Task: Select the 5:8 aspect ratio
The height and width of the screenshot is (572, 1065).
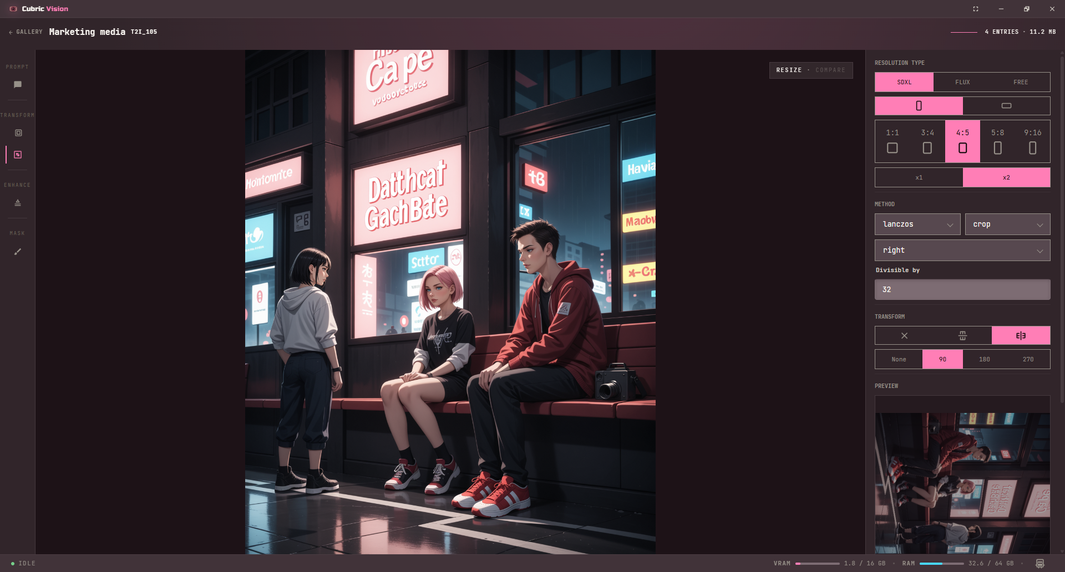Action: tap(997, 141)
